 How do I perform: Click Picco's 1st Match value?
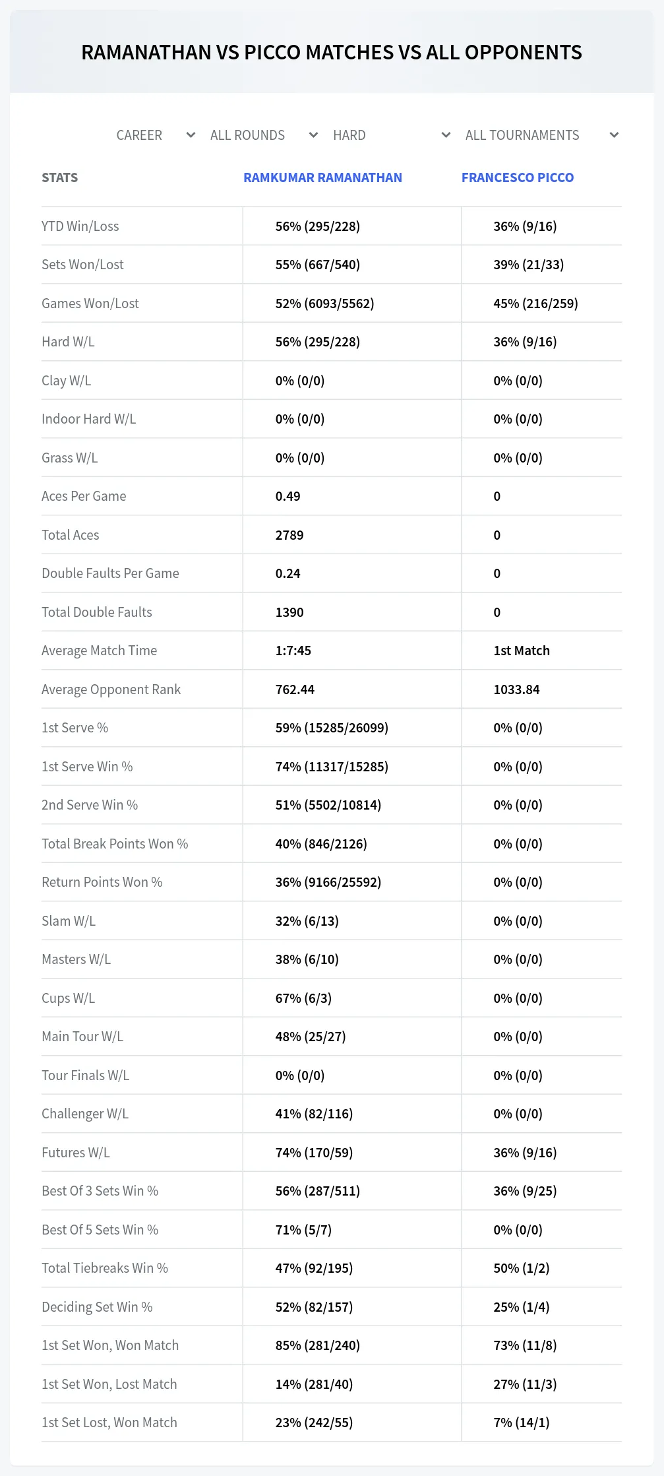(522, 651)
